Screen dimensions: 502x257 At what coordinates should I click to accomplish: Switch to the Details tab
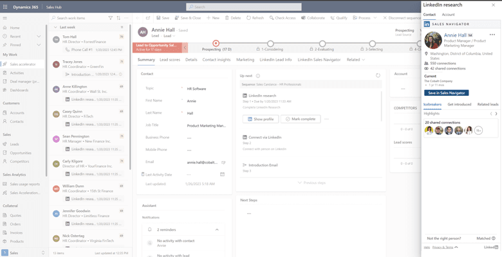pyautogui.click(x=191, y=60)
